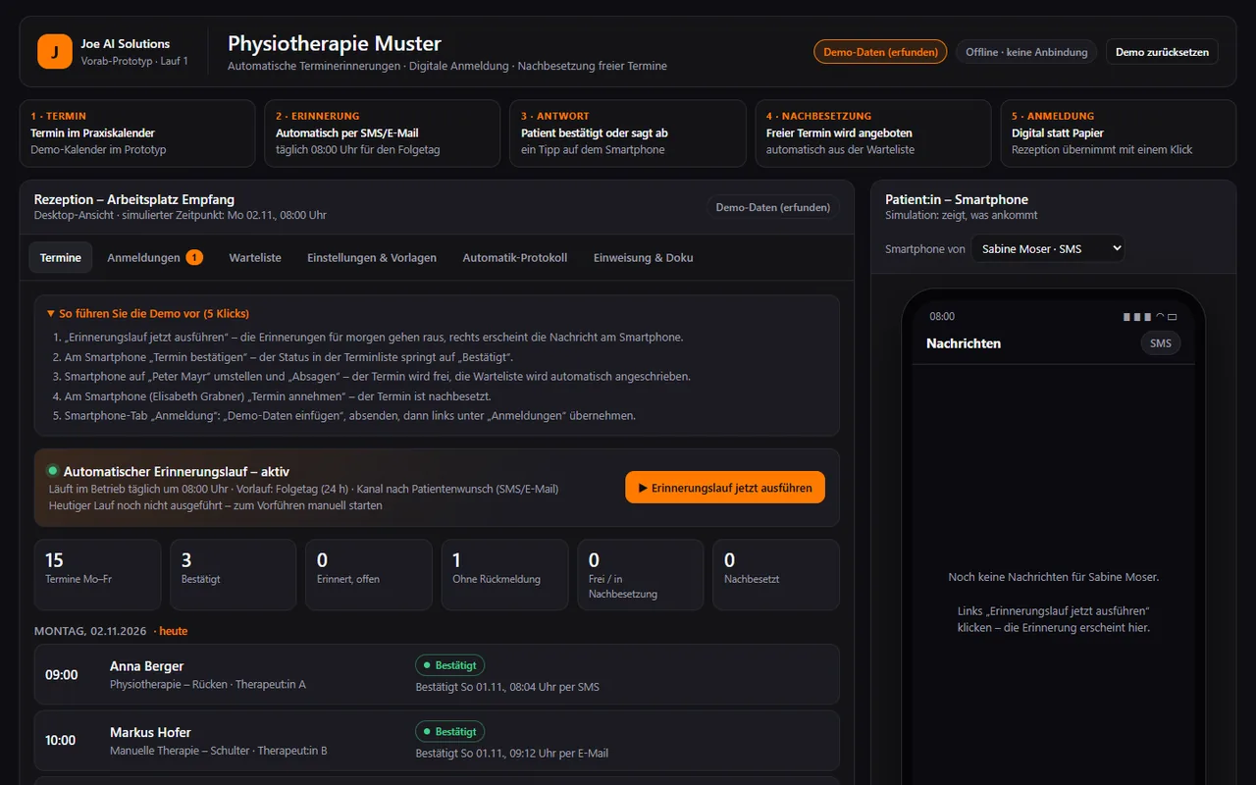Click the '1 Ohne Rückmeldung' stat tile
The width and height of the screenshot is (1256, 785).
point(504,575)
